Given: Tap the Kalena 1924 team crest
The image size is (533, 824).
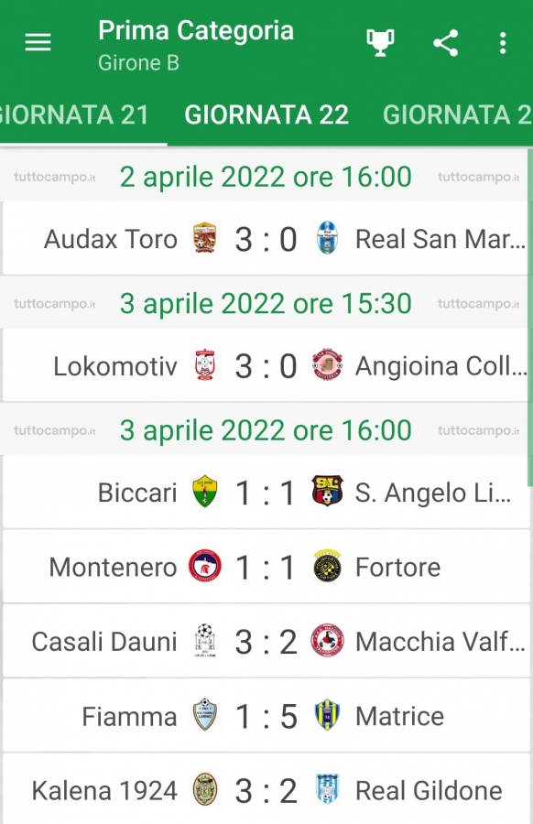Looking at the screenshot, I should pos(204,790).
